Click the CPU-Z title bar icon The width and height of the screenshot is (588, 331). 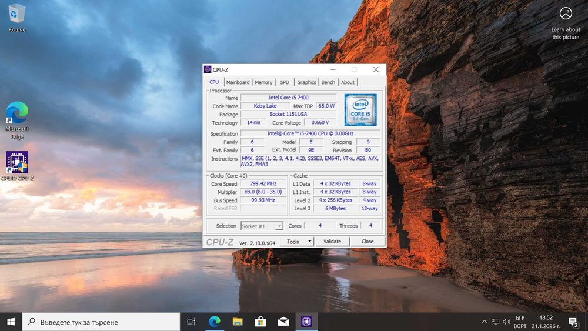(x=208, y=69)
